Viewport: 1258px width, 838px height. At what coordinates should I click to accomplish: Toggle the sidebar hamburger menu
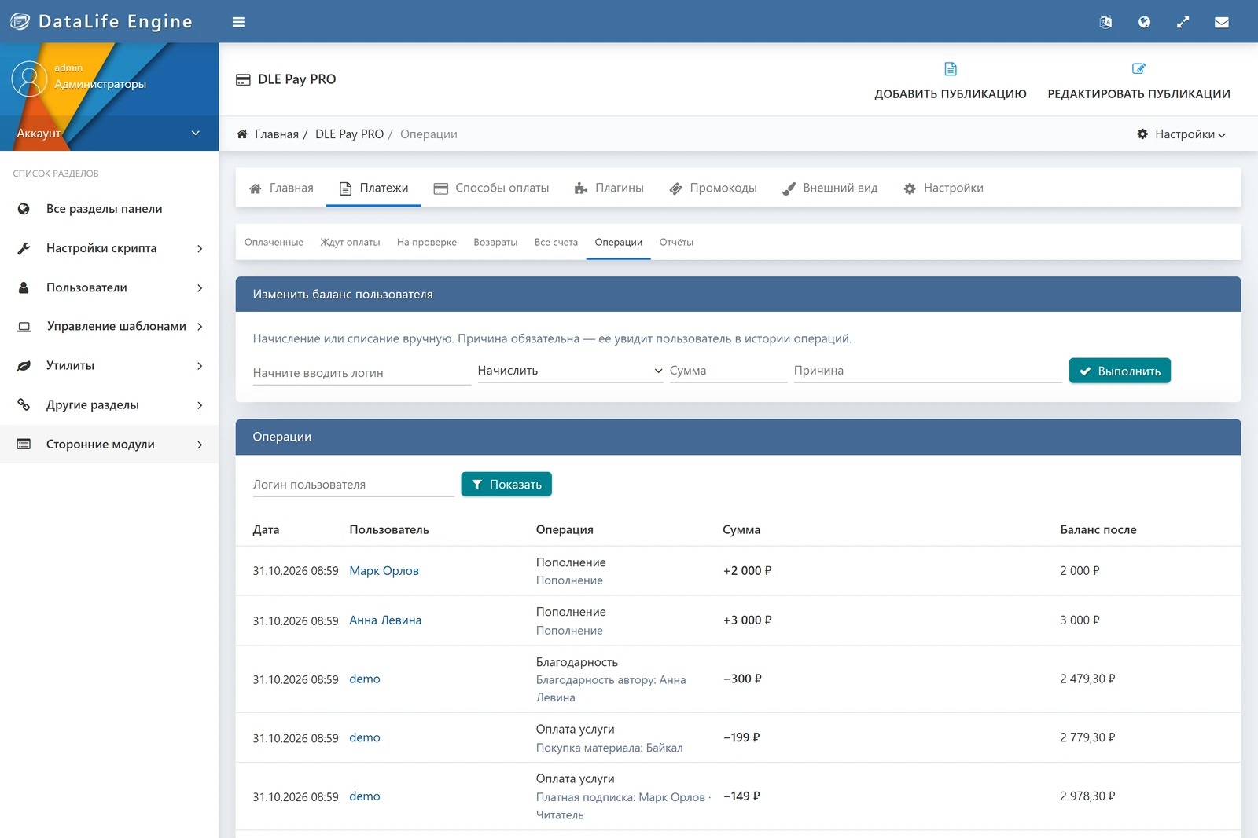(238, 22)
